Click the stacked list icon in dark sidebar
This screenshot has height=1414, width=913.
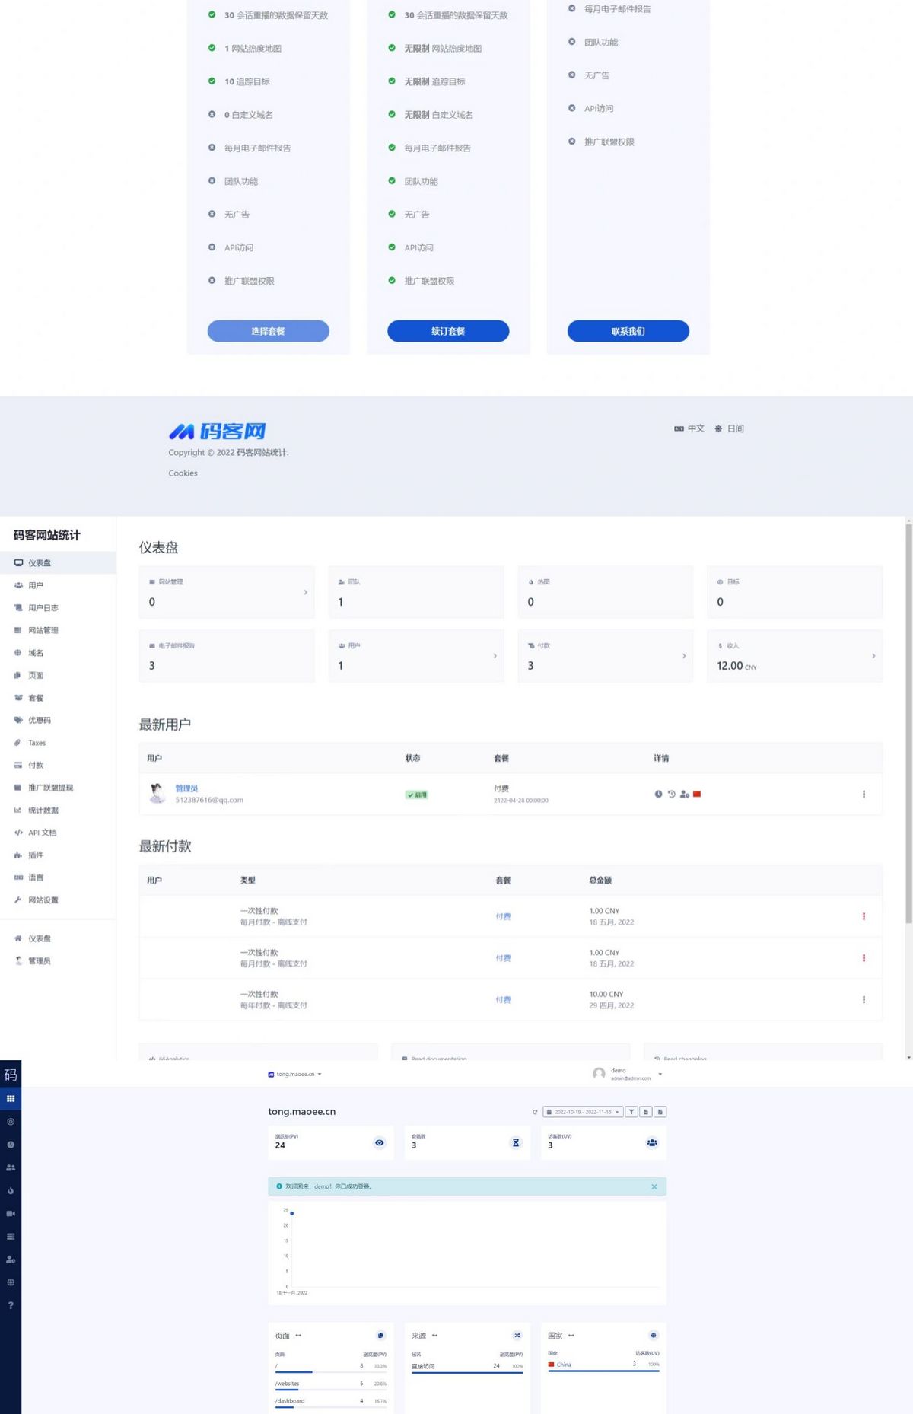[11, 1237]
